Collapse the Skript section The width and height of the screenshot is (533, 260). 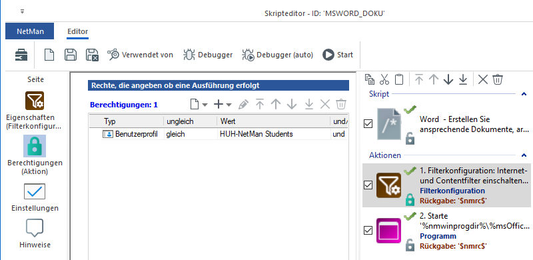point(524,94)
